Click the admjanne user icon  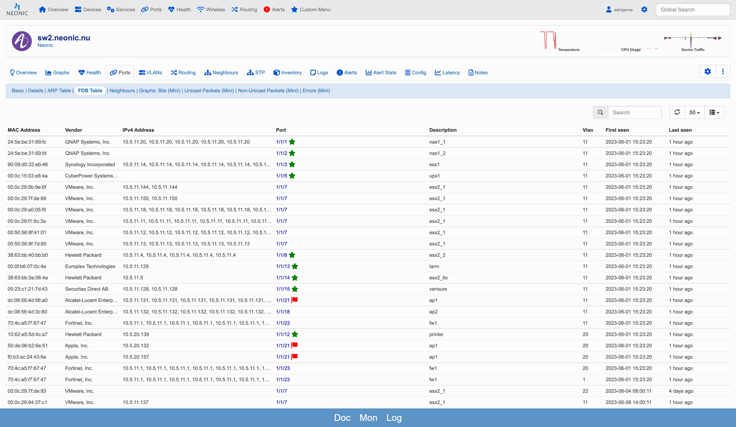tap(609, 10)
